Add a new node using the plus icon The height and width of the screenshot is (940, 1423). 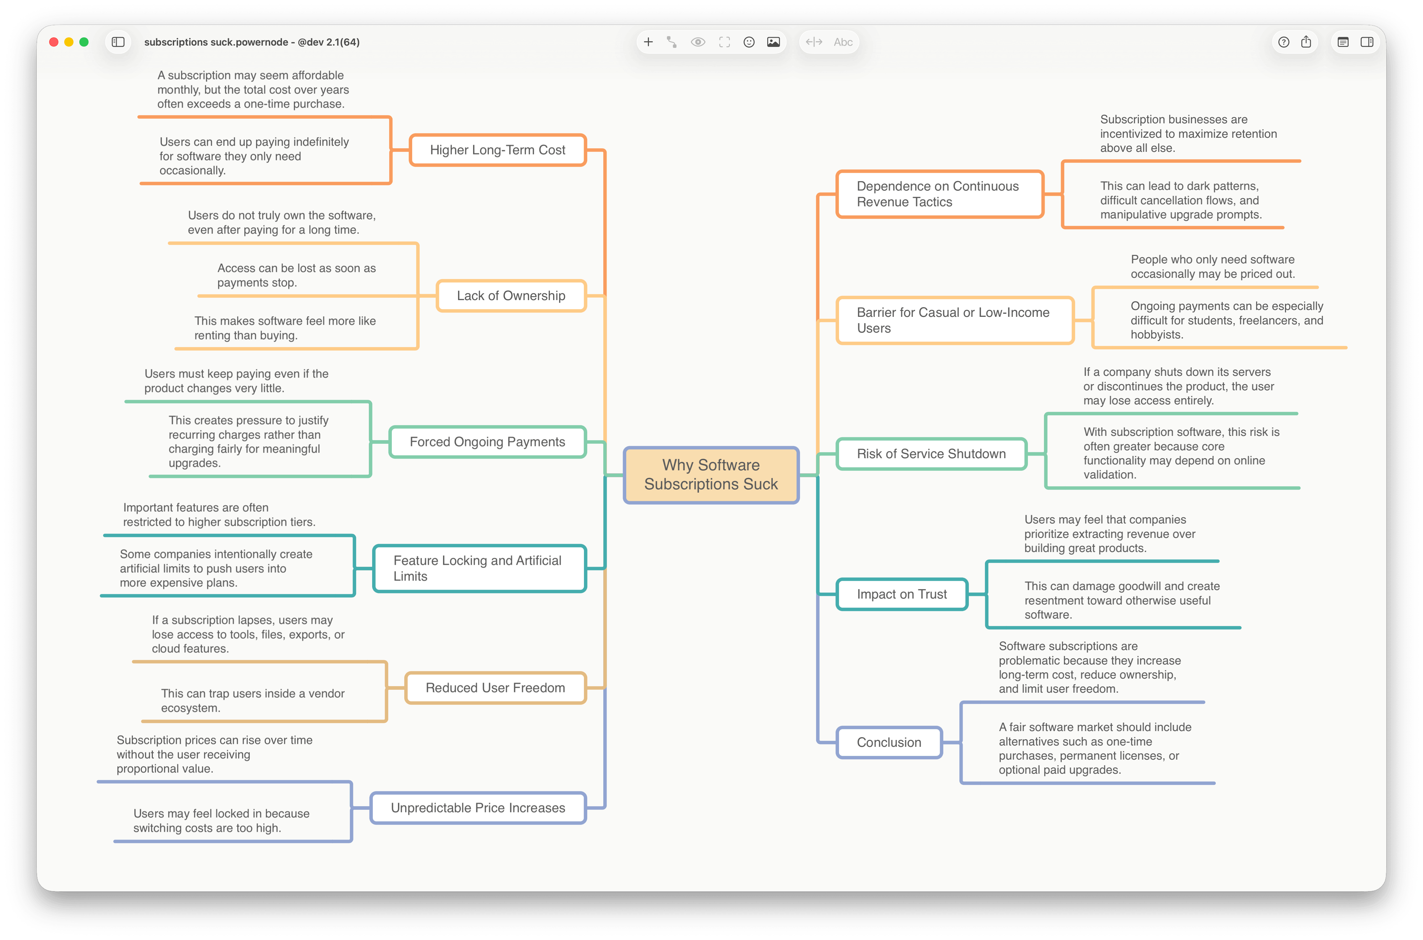pyautogui.click(x=648, y=42)
